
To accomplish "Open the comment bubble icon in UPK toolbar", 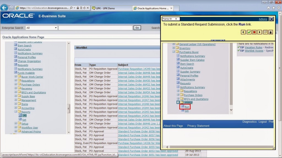I will point(265,32).
